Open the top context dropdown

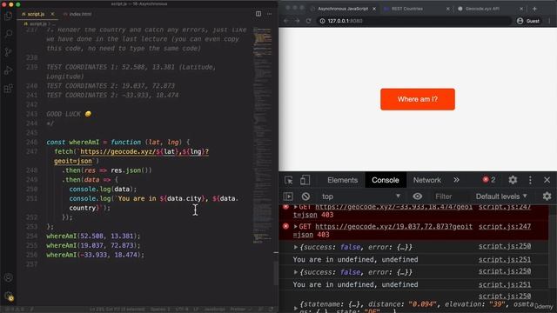pyautogui.click(x=360, y=196)
